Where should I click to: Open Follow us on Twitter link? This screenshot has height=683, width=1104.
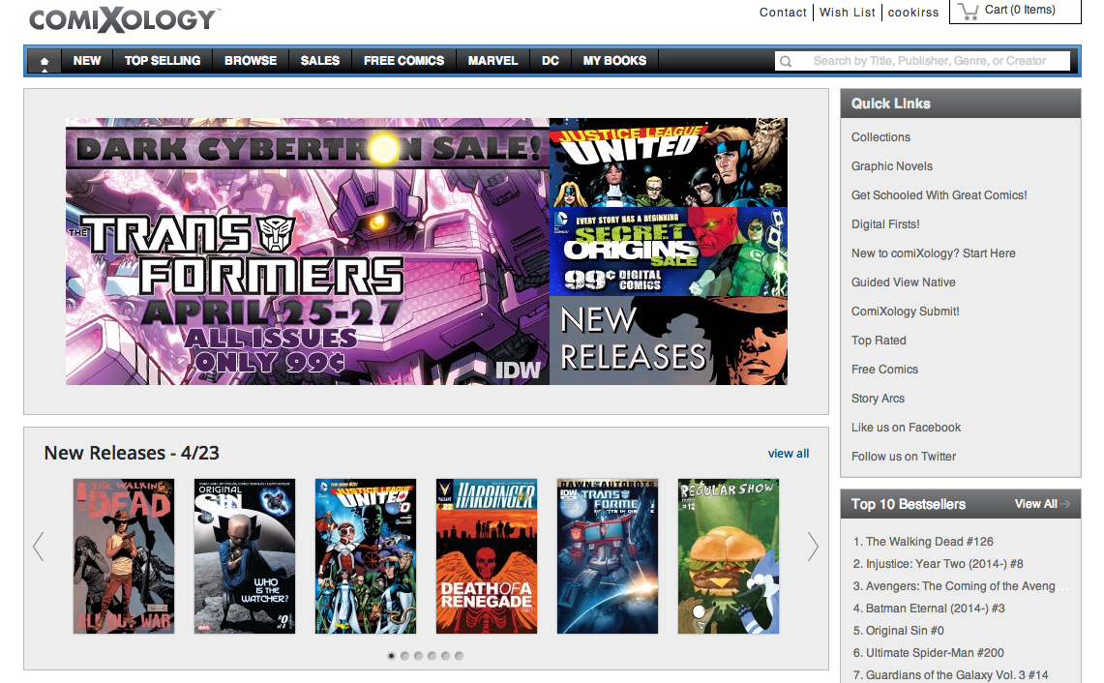pos(904,457)
